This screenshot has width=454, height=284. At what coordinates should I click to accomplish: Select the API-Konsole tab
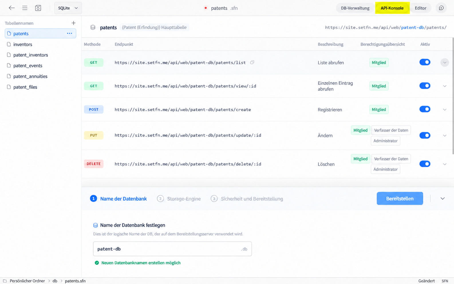click(392, 8)
